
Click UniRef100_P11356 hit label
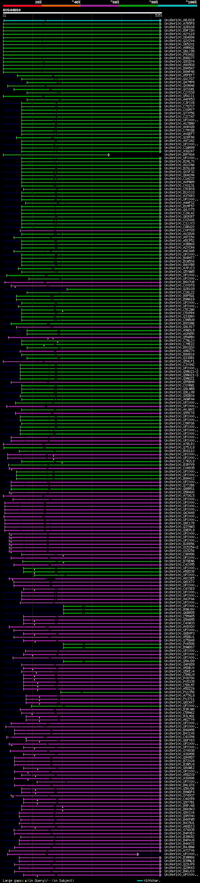pyautogui.click(x=179, y=692)
